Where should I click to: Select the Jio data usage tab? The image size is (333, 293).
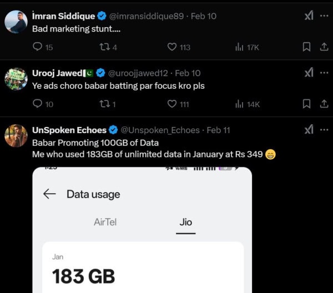click(x=185, y=222)
